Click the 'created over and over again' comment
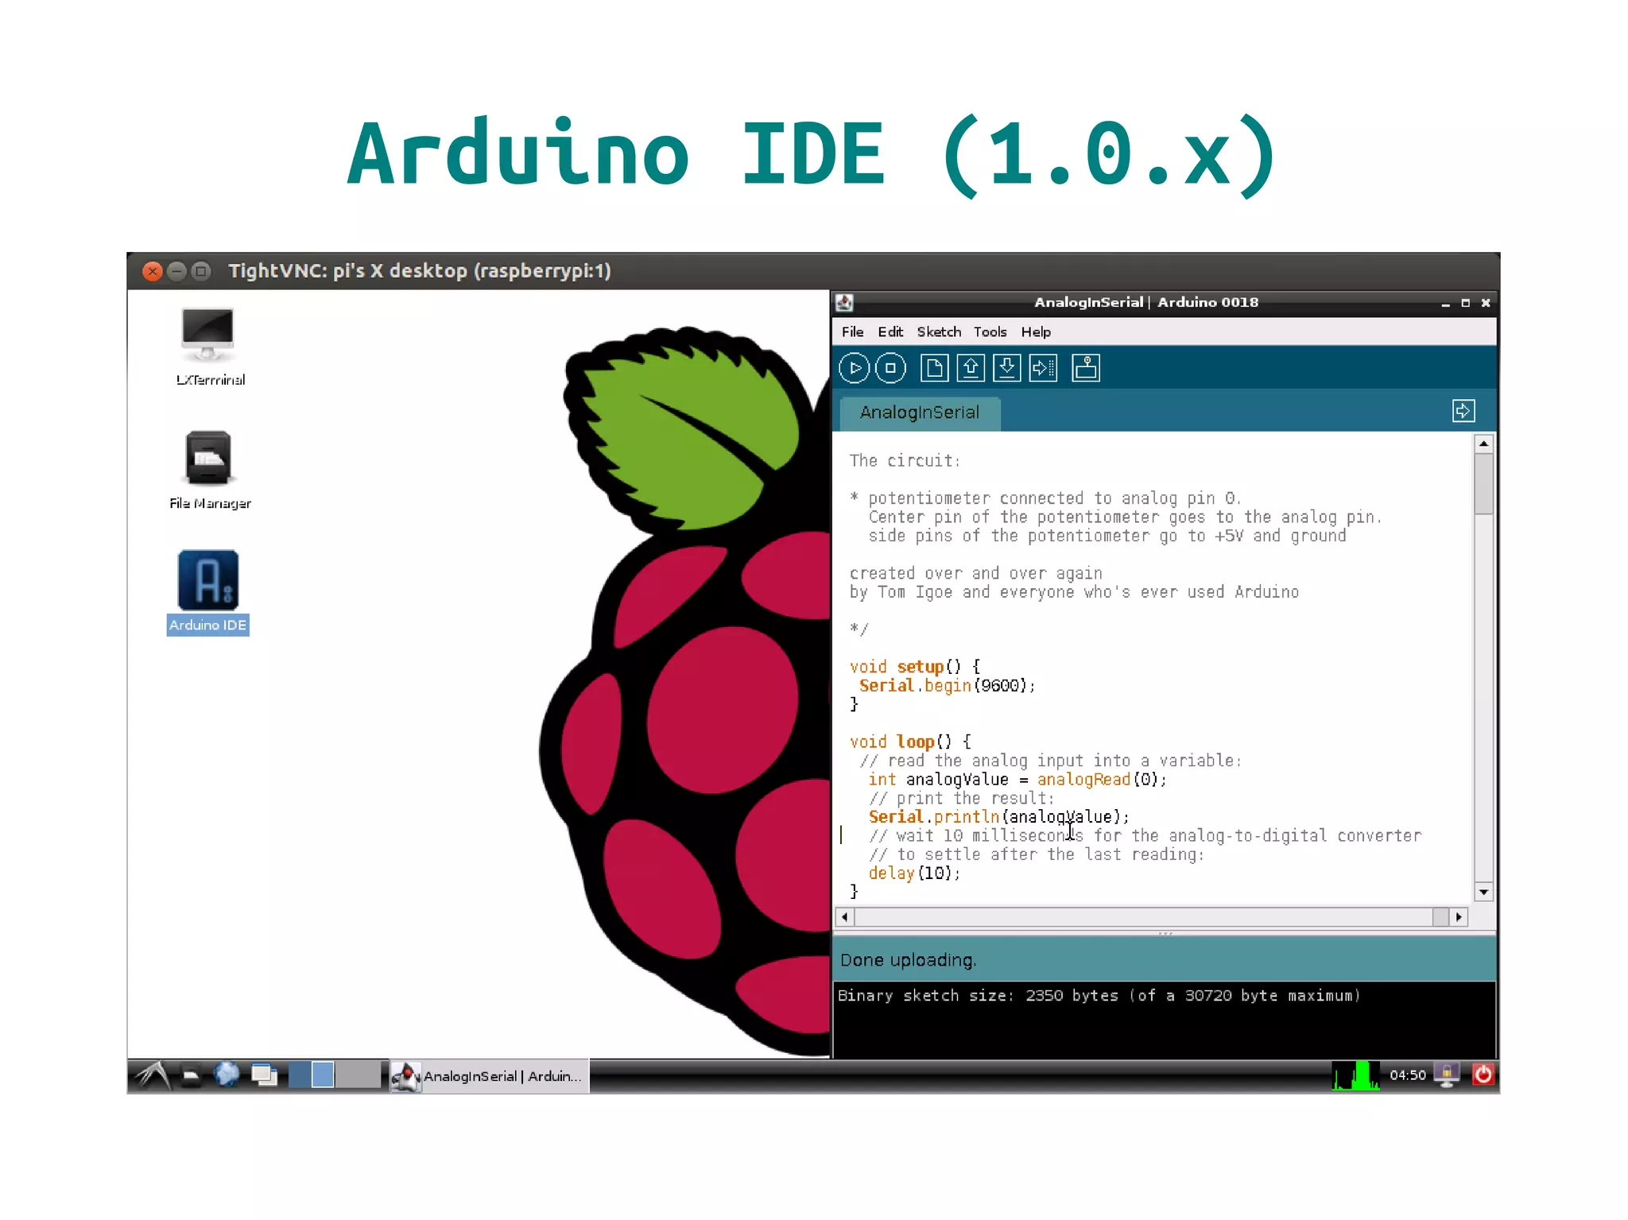 coord(975,573)
